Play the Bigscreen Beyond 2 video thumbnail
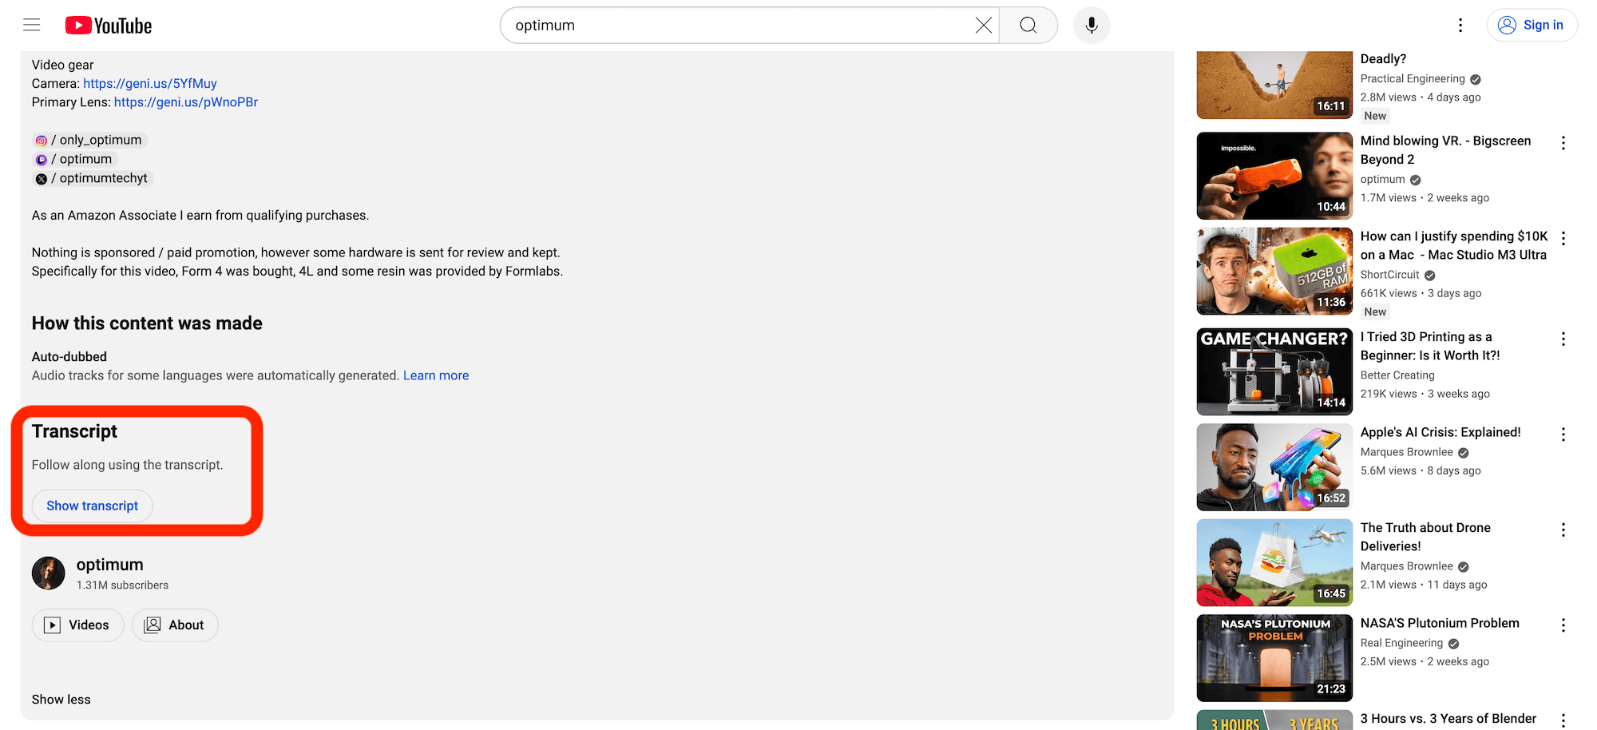 click(1274, 176)
